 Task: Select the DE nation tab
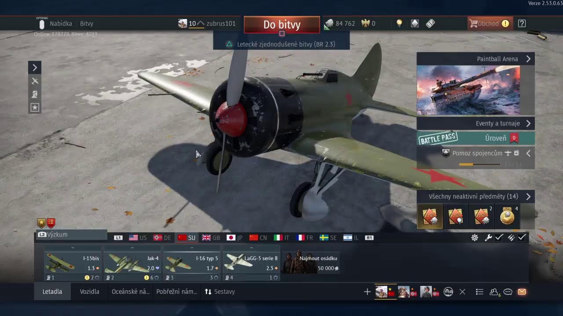[162, 237]
